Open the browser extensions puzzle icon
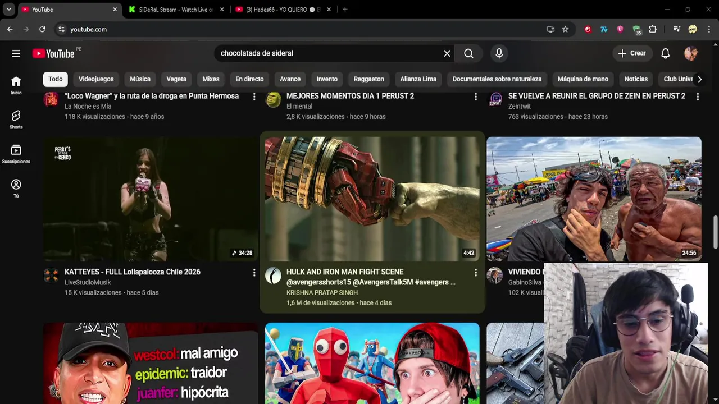 [x=653, y=29]
